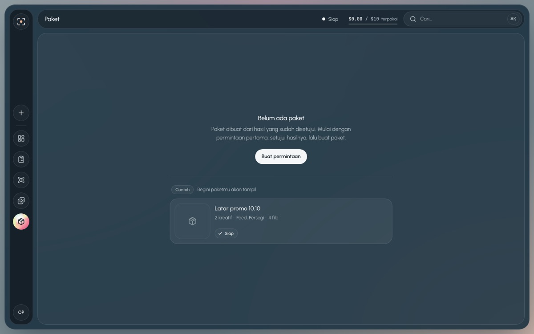
Task: Click the 'terpakai' usage label
Action: tap(389, 19)
